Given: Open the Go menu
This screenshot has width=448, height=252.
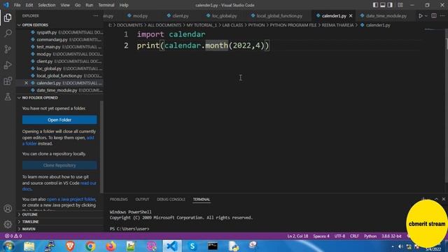Looking at the screenshot, I should point(78,5).
